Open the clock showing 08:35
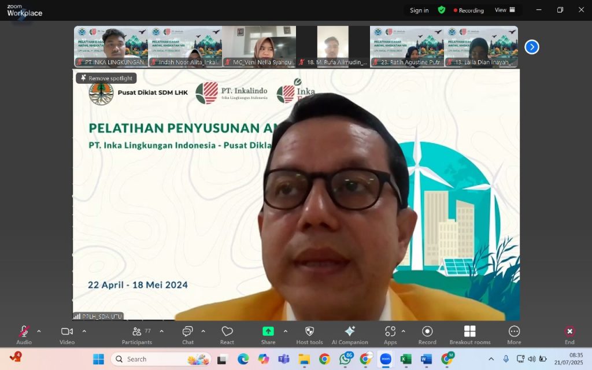 (x=569, y=358)
